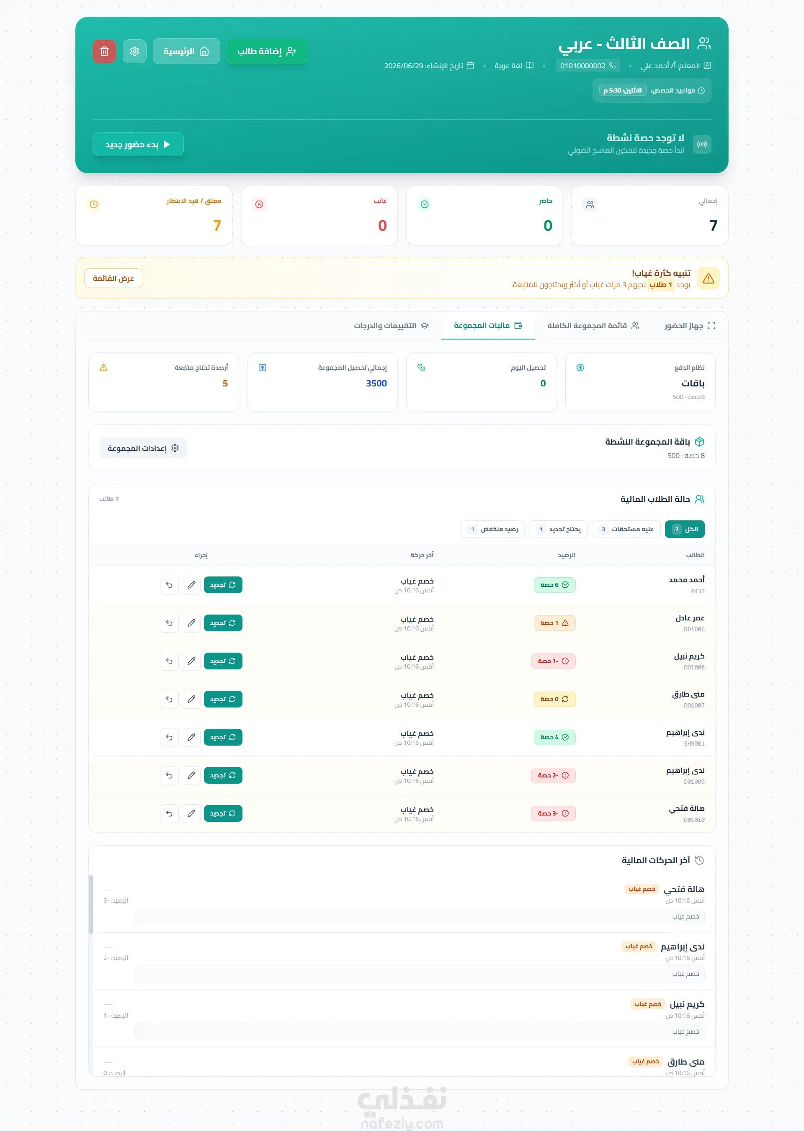
Task: Click balance badge 0 حصة for منى طارق
Action: (554, 700)
